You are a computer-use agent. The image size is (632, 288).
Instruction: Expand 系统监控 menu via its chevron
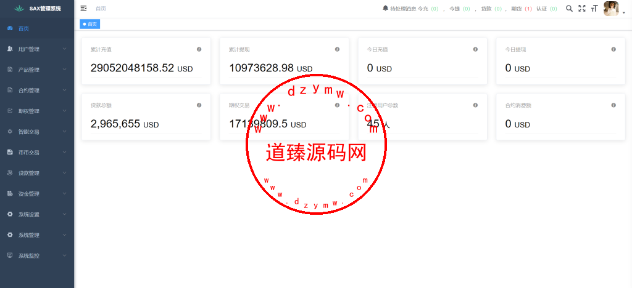coord(64,255)
